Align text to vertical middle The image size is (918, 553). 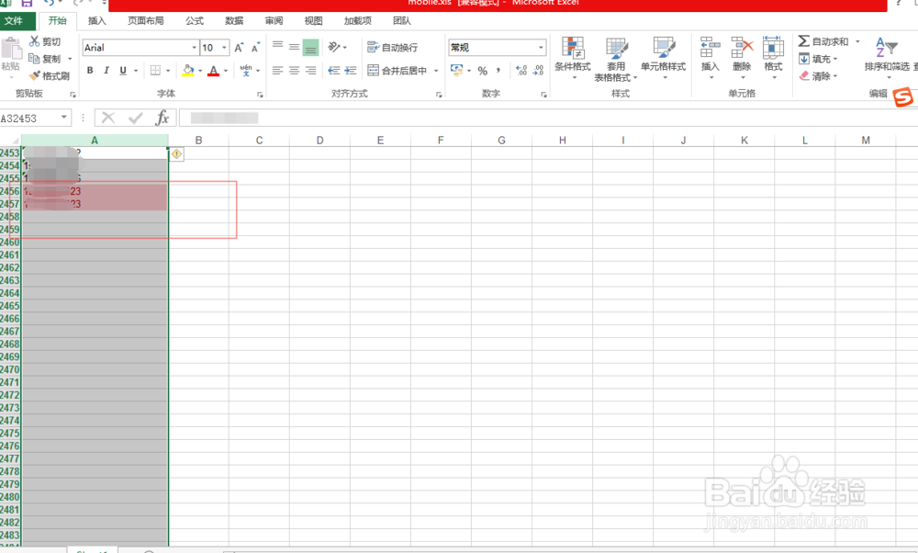click(294, 47)
